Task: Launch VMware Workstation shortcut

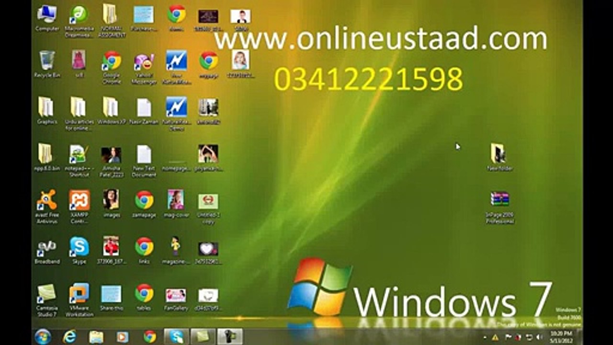Action: tap(79, 300)
